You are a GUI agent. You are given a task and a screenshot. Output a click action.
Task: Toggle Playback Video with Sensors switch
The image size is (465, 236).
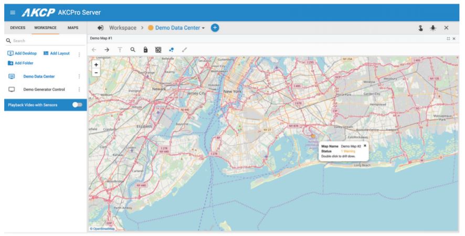coord(77,105)
